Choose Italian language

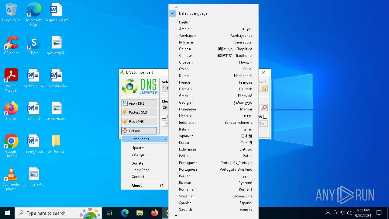coord(213,129)
